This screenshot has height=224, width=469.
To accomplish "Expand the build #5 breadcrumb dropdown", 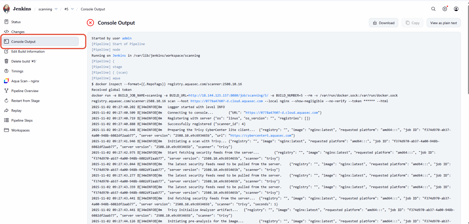I will 72,9.
